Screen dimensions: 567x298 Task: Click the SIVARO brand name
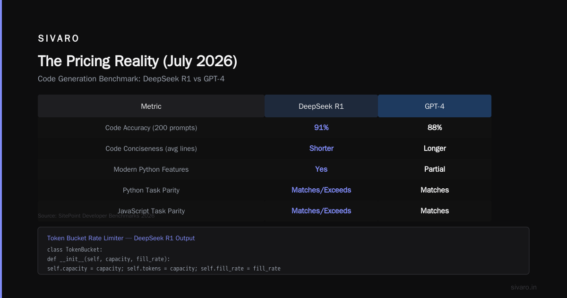59,38
